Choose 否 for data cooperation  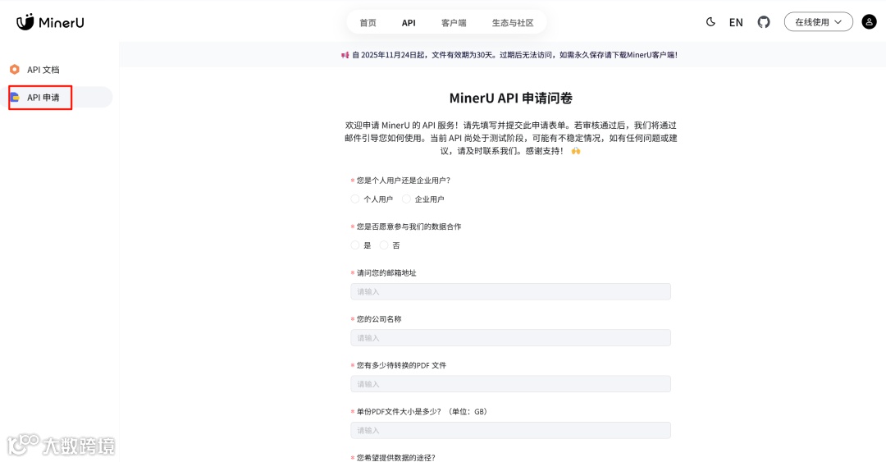click(384, 245)
